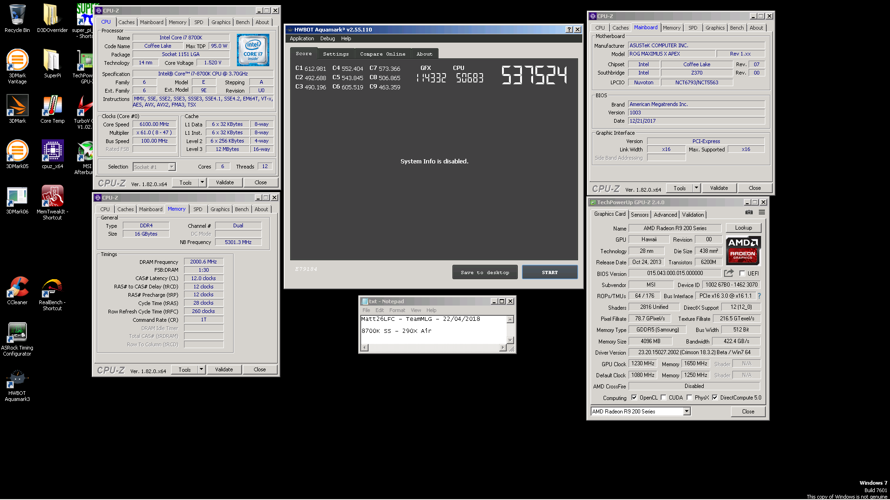
Task: Open the Debug menu in HWBOT Aquamark
Action: 327,38
